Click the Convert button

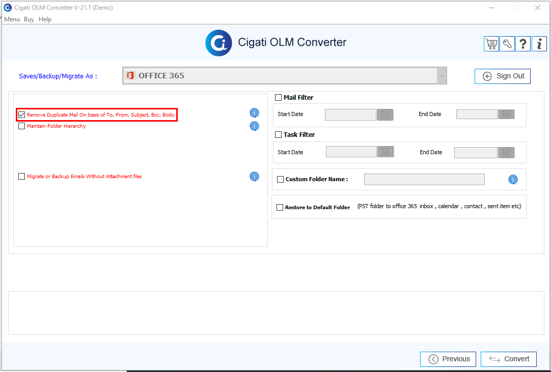click(509, 359)
